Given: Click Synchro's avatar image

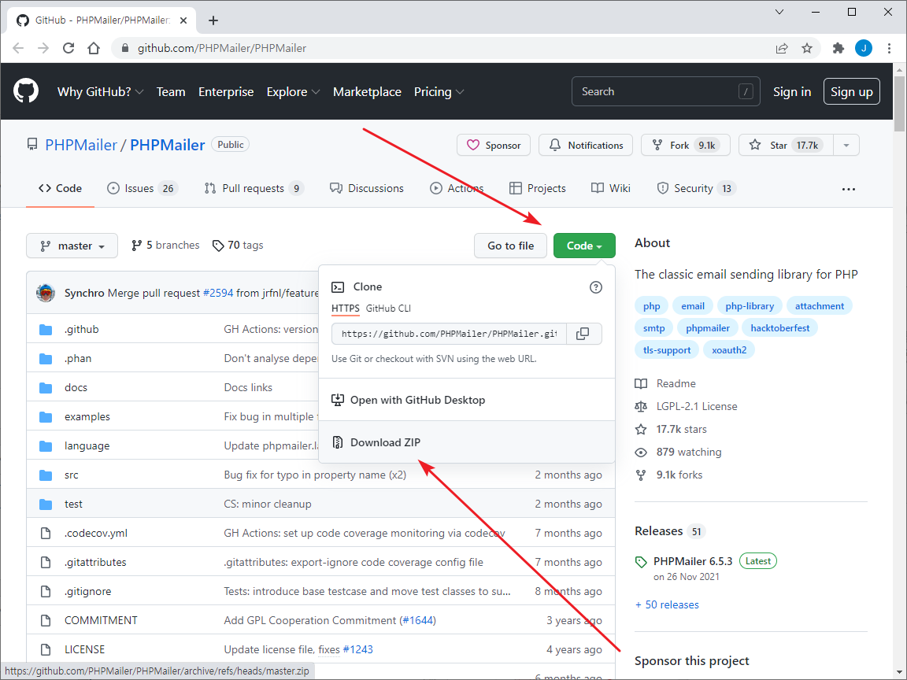Looking at the screenshot, I should click(x=45, y=293).
